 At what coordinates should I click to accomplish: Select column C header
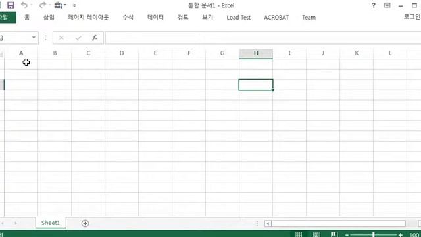click(88, 53)
